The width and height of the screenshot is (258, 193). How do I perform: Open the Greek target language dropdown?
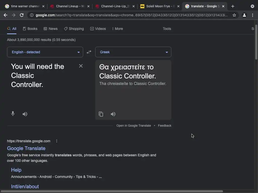[133, 52]
